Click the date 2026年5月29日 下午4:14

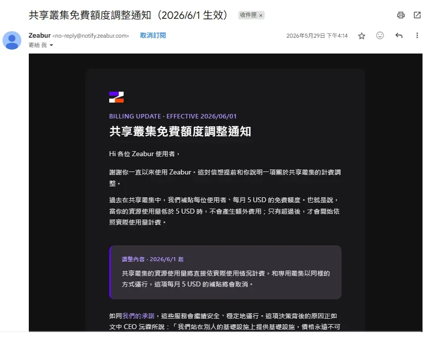tap(317, 36)
